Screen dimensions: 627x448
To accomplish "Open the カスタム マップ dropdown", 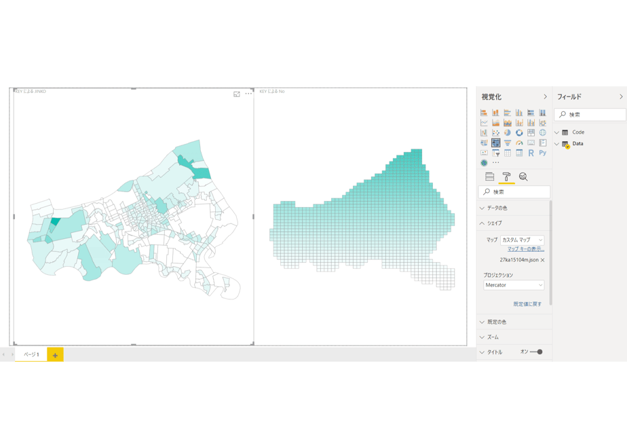I will coord(522,240).
